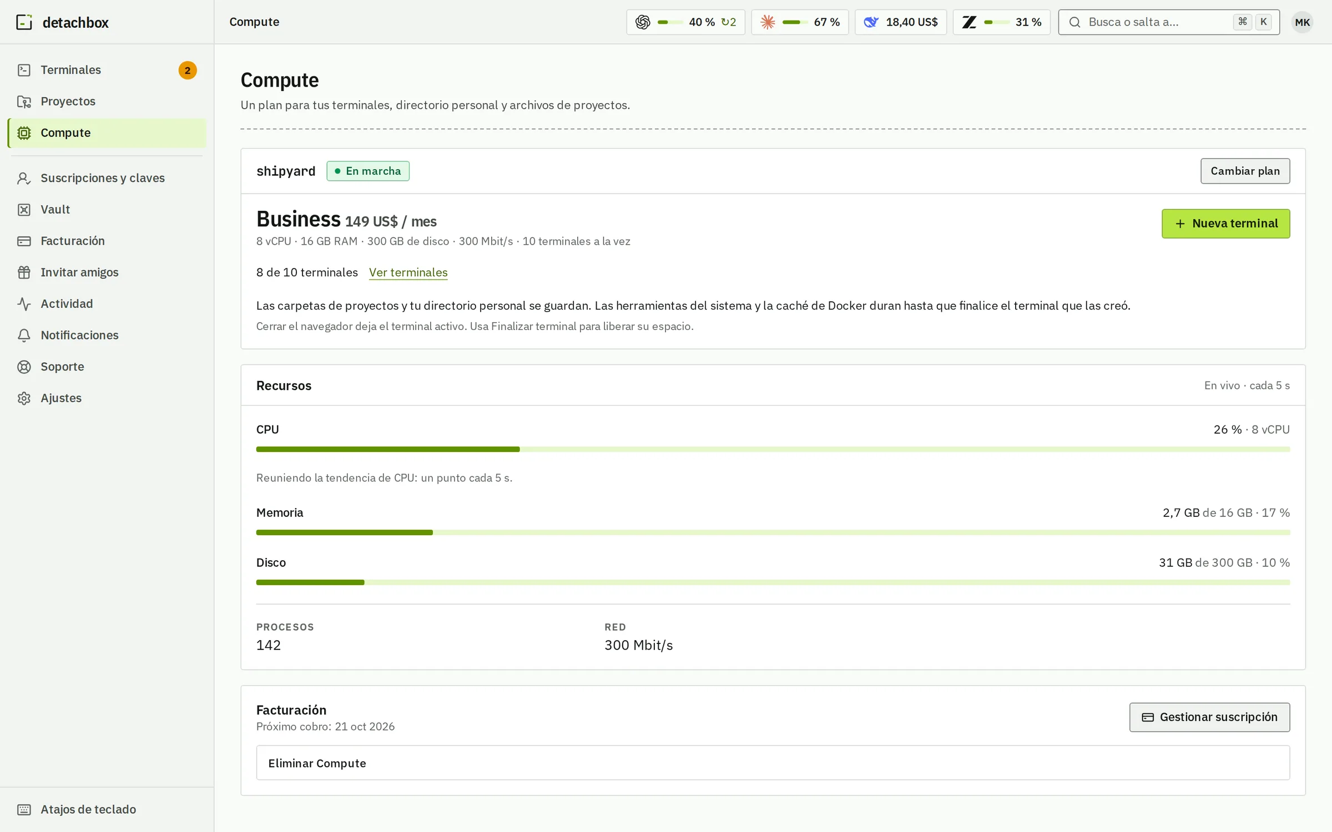
Task: Click the Claude usage indicator 67 %
Action: pyautogui.click(x=800, y=22)
